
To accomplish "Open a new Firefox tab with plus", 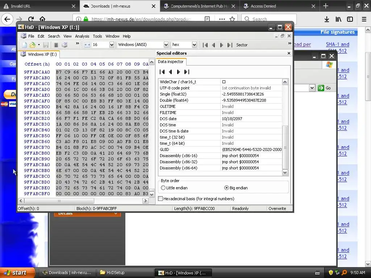I will click(x=326, y=6).
